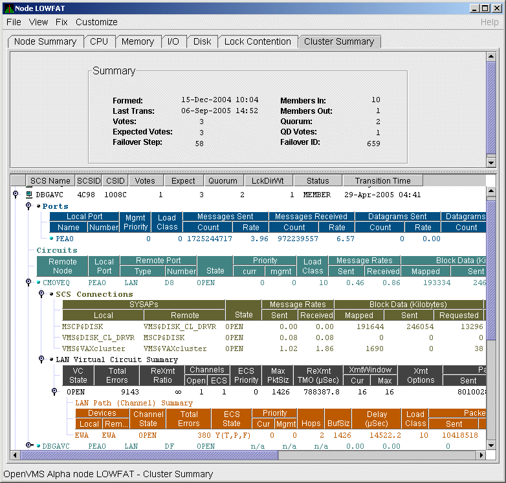
Task: Collapse the OPEN virtual circuit row handle
Action: point(54,391)
